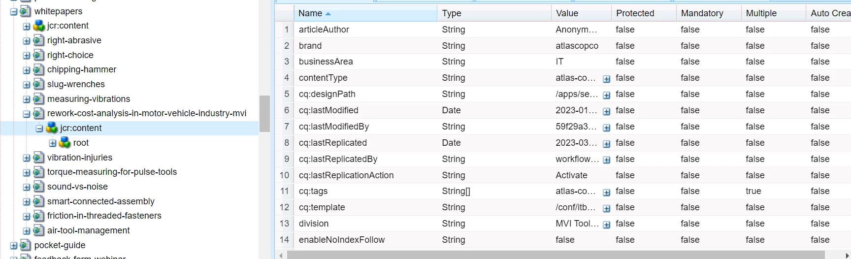Image resolution: width=851 pixels, height=259 pixels.
Task: Select the cq:lastReplicationAction value Activate
Action: 571,175
